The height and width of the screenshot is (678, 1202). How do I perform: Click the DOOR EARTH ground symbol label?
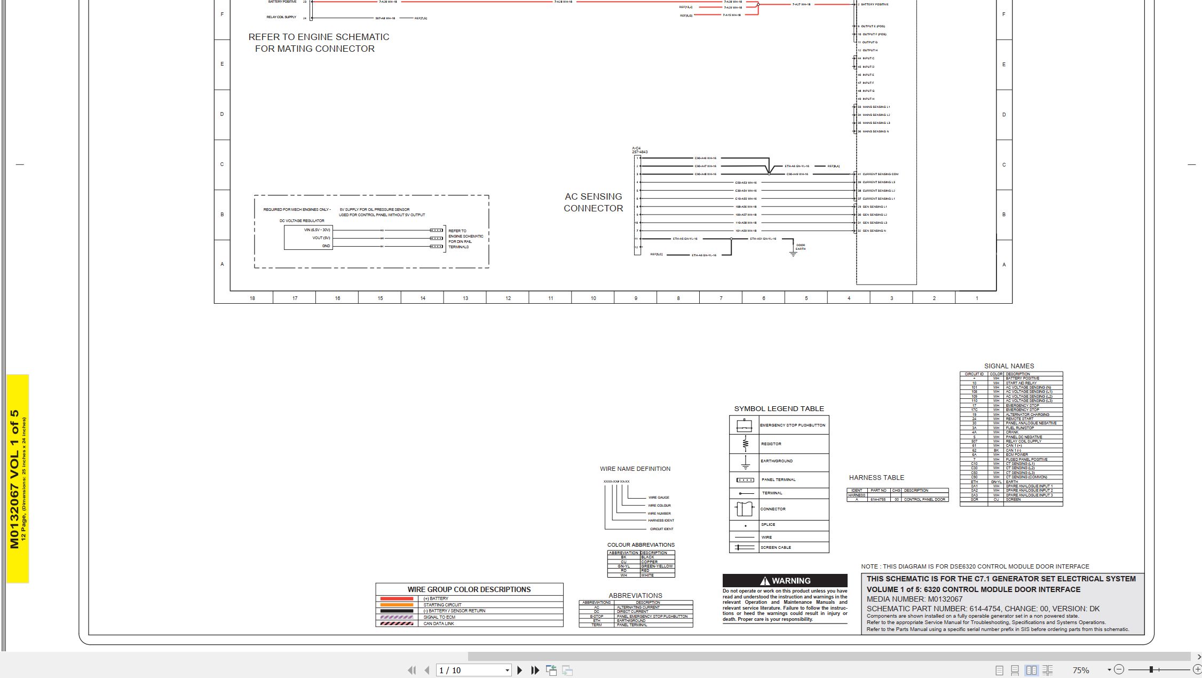tap(801, 247)
